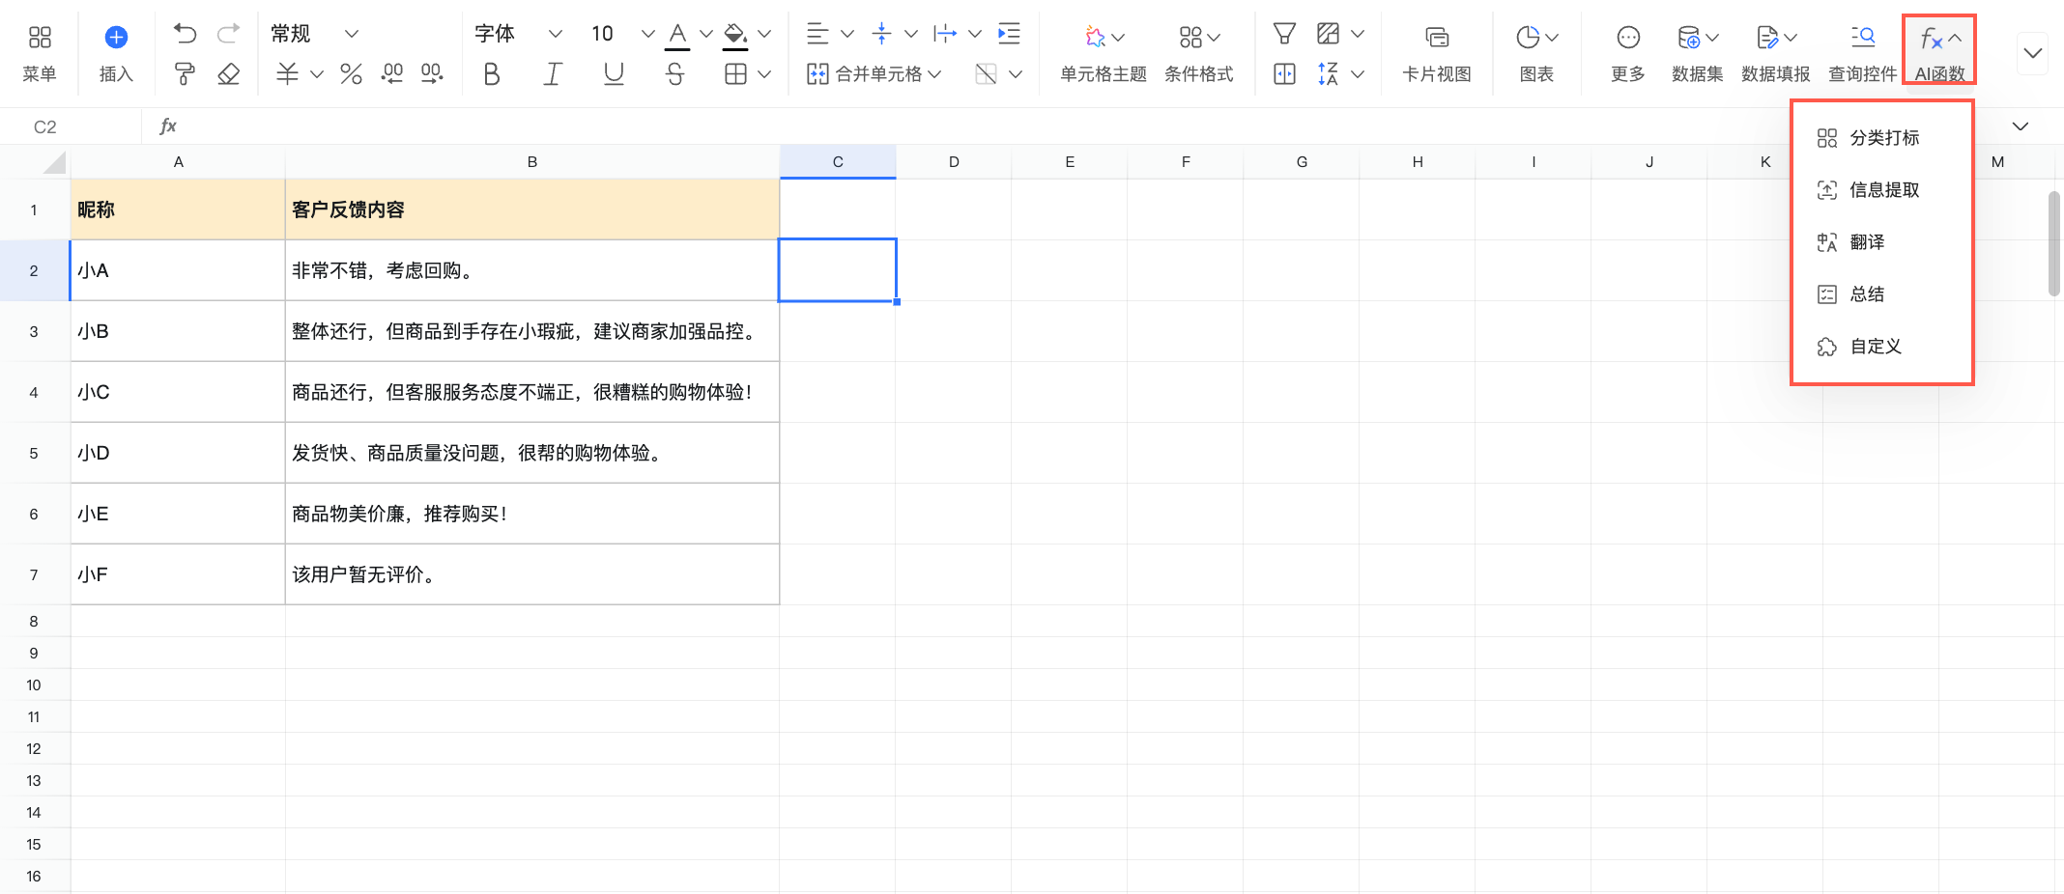The height and width of the screenshot is (894, 2064).
Task: Toggle bold formatting
Action: [x=492, y=73]
